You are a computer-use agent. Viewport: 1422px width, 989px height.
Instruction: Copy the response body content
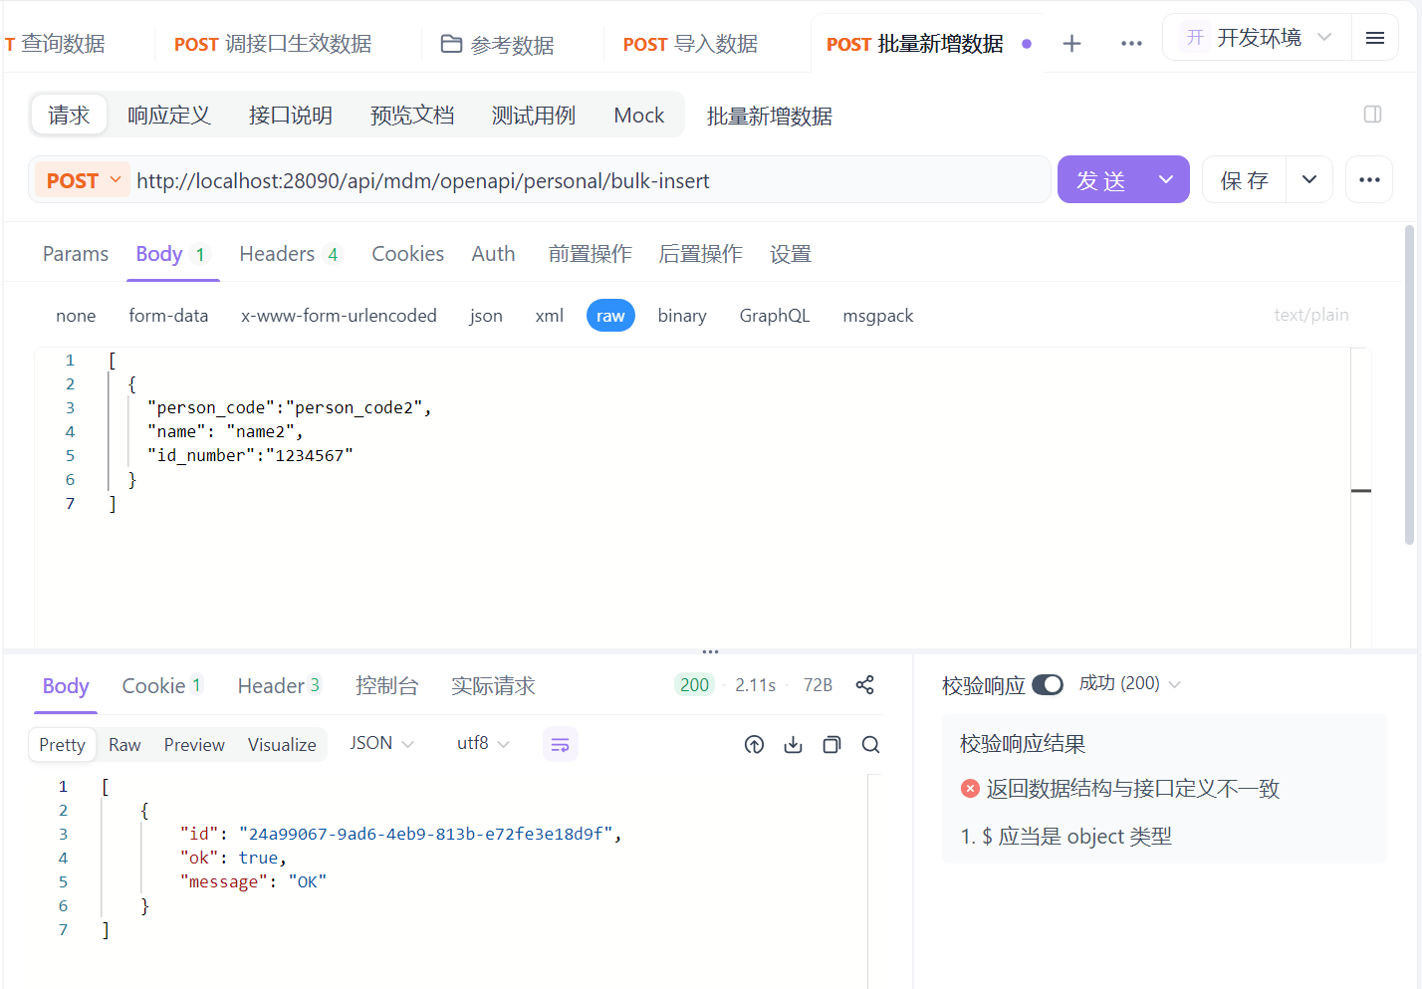831,745
